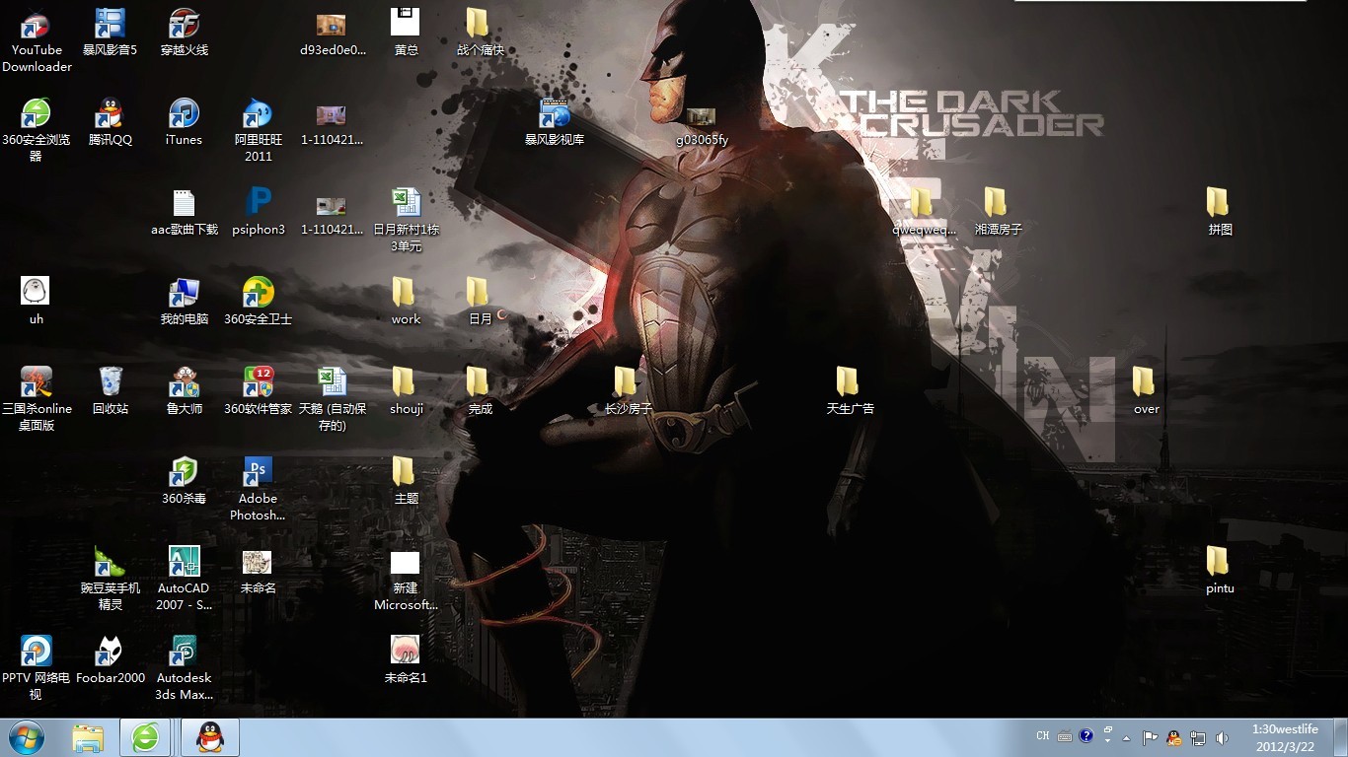Open the 天生广告 folder
Viewport: 1348px width, 757px height.
pos(850,391)
